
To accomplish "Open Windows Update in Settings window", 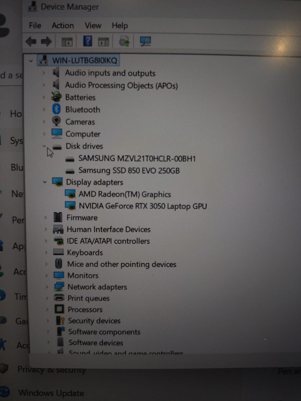I will (51, 393).
